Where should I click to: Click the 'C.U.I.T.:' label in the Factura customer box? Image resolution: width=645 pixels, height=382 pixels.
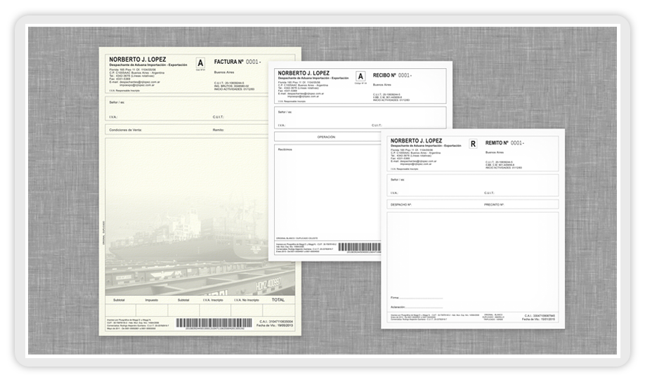218,117
